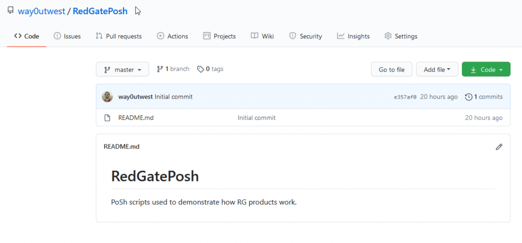Expand the green Code download dropdown
This screenshot has width=522, height=243.
point(486,70)
